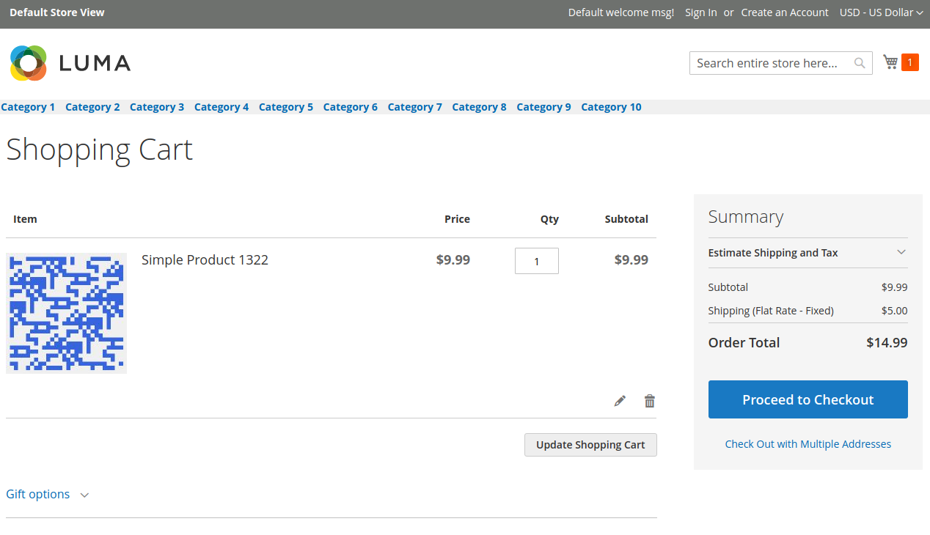Open Category 3 menu

pyautogui.click(x=157, y=107)
